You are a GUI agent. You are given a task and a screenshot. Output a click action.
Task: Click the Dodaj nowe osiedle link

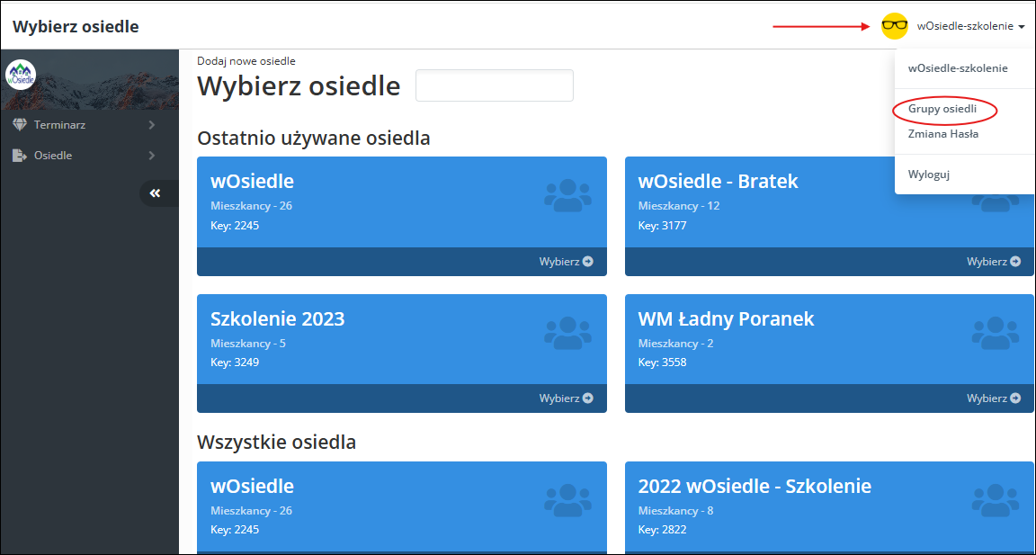[x=246, y=61]
